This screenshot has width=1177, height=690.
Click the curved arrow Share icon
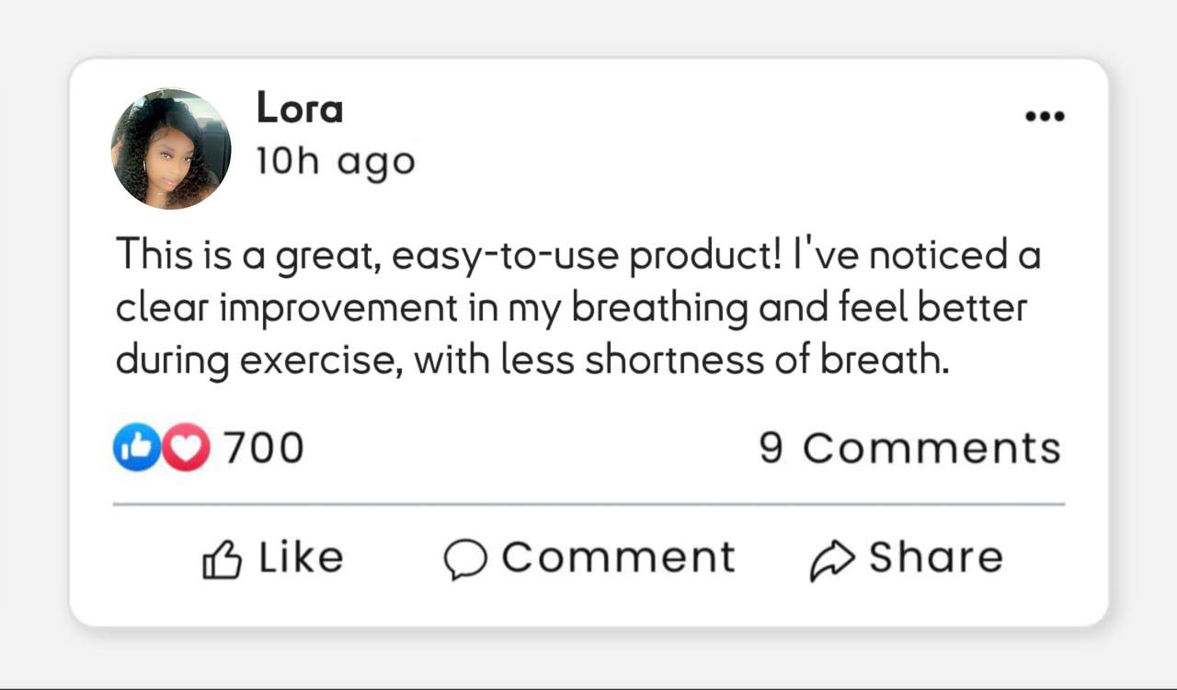832,559
